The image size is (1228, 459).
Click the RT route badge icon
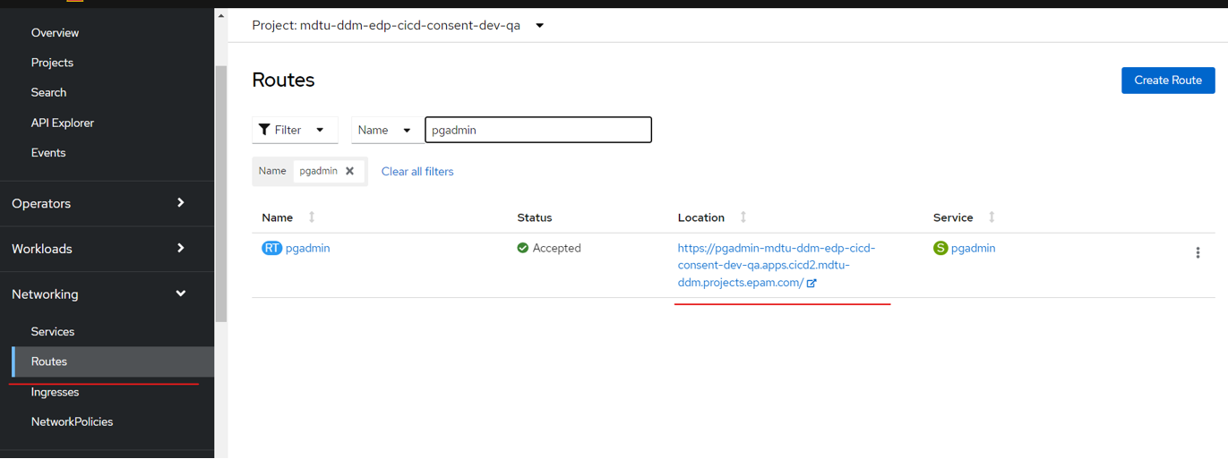click(x=271, y=248)
